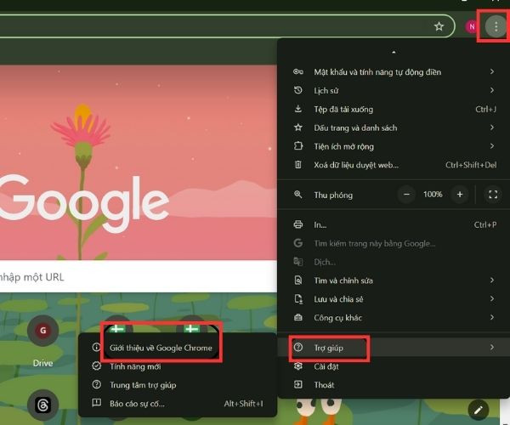This screenshot has height=425, width=510.
Task: Click the 100% zoom value
Action: 433,195
